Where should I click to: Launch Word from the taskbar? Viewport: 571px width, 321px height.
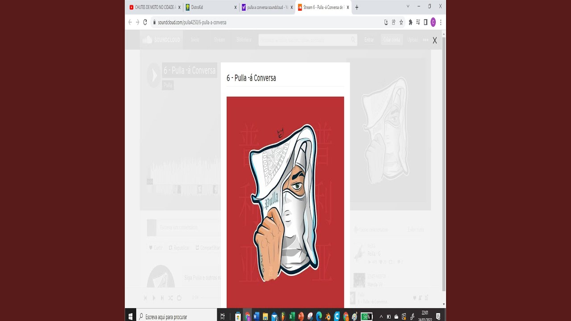tap(257, 317)
